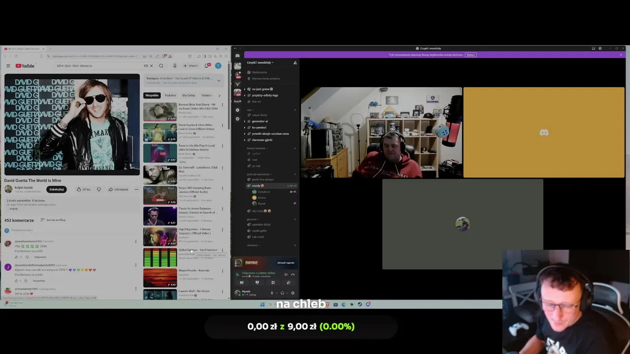Click Discord invite people icon by server name
Image resolution: width=630 pixels, height=354 pixels.
(x=295, y=62)
